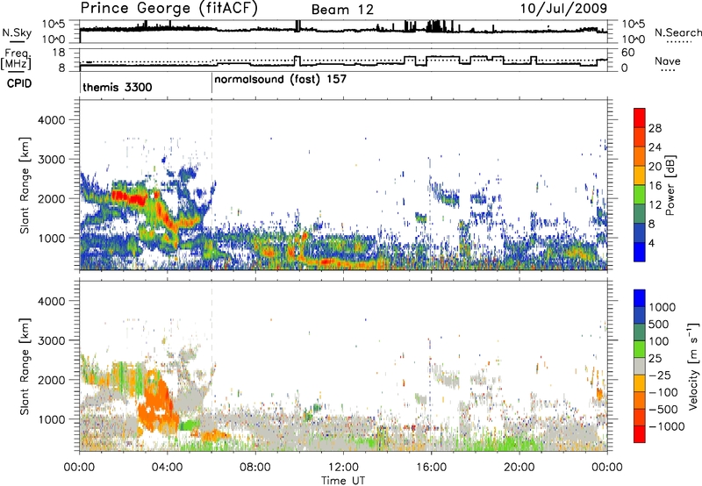Viewport: 702px width, 486px height.
Task: Click the '4' power colorbar tick label
Action: click(x=652, y=244)
